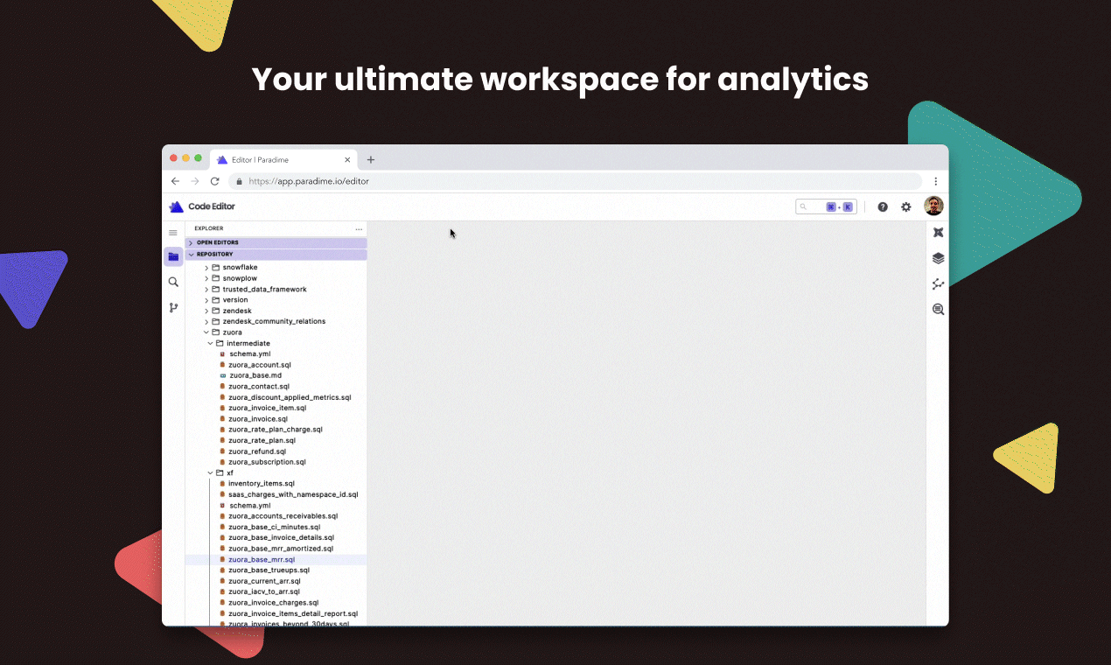Open the hamburger menu icon in left sidebar
The width and height of the screenshot is (1111, 665).
coord(173,233)
